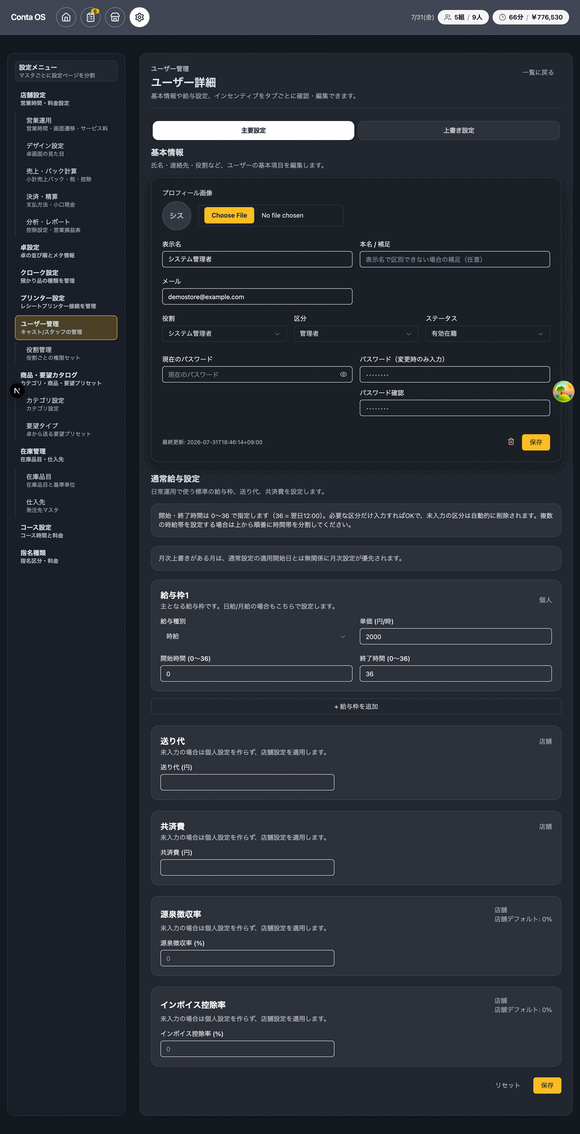Click the 7/31(金) date text
Viewport: 580px width, 1134px height.
coord(422,17)
